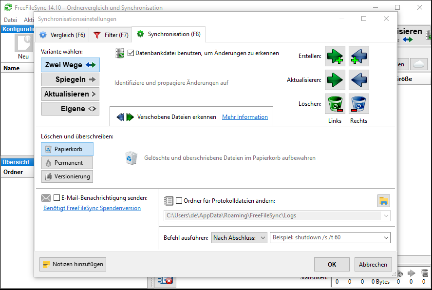
Task: Click the database file icon
Action: [x=120, y=53]
